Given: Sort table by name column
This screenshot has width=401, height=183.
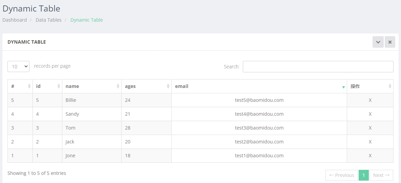Looking at the screenshot, I should [92, 86].
